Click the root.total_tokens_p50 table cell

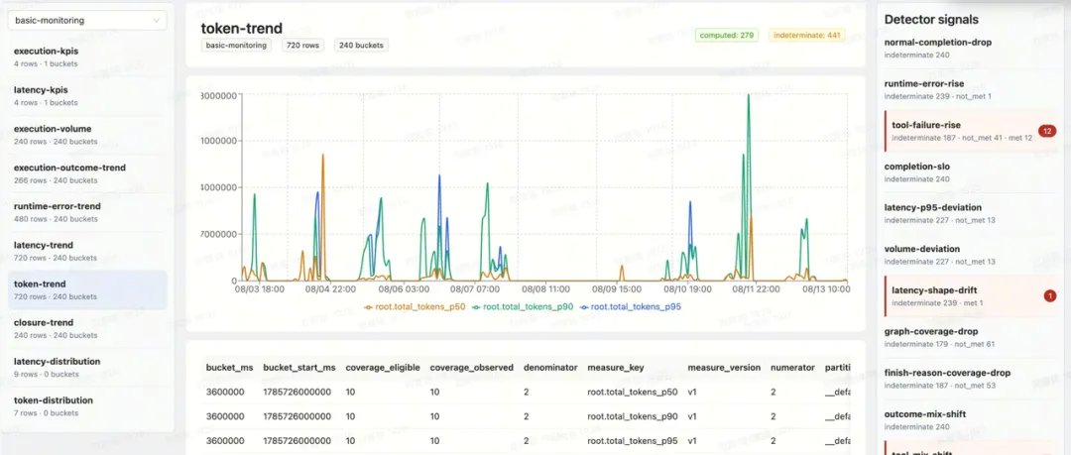(633, 393)
